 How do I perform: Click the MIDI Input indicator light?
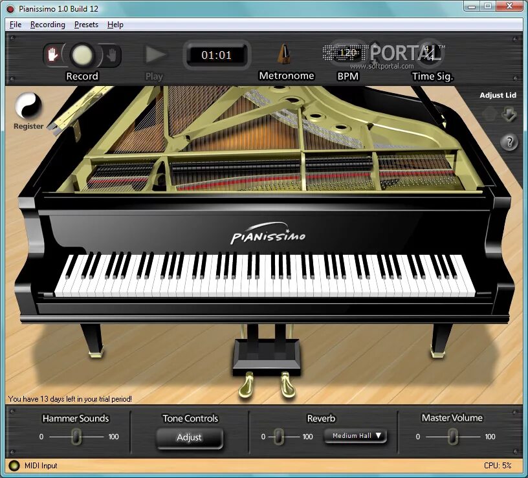pyautogui.click(x=14, y=466)
